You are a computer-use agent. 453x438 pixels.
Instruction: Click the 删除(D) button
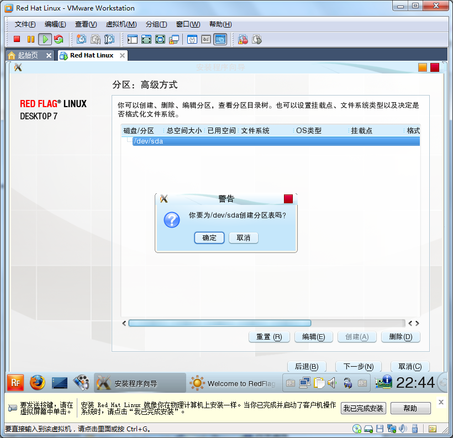coord(401,337)
